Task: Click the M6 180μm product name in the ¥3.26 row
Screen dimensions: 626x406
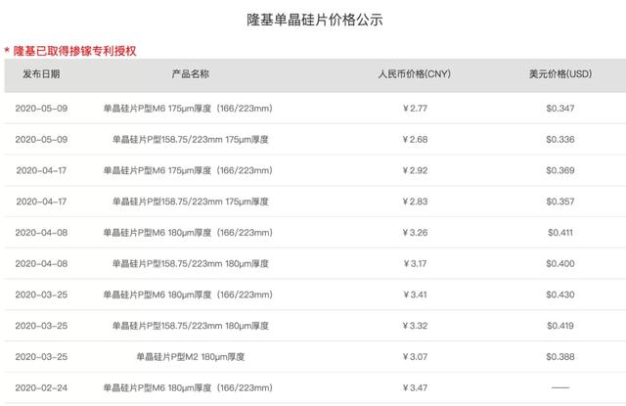Action: pyautogui.click(x=188, y=232)
